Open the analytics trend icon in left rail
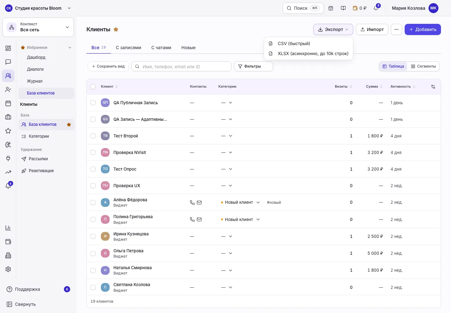 [x=8, y=172]
